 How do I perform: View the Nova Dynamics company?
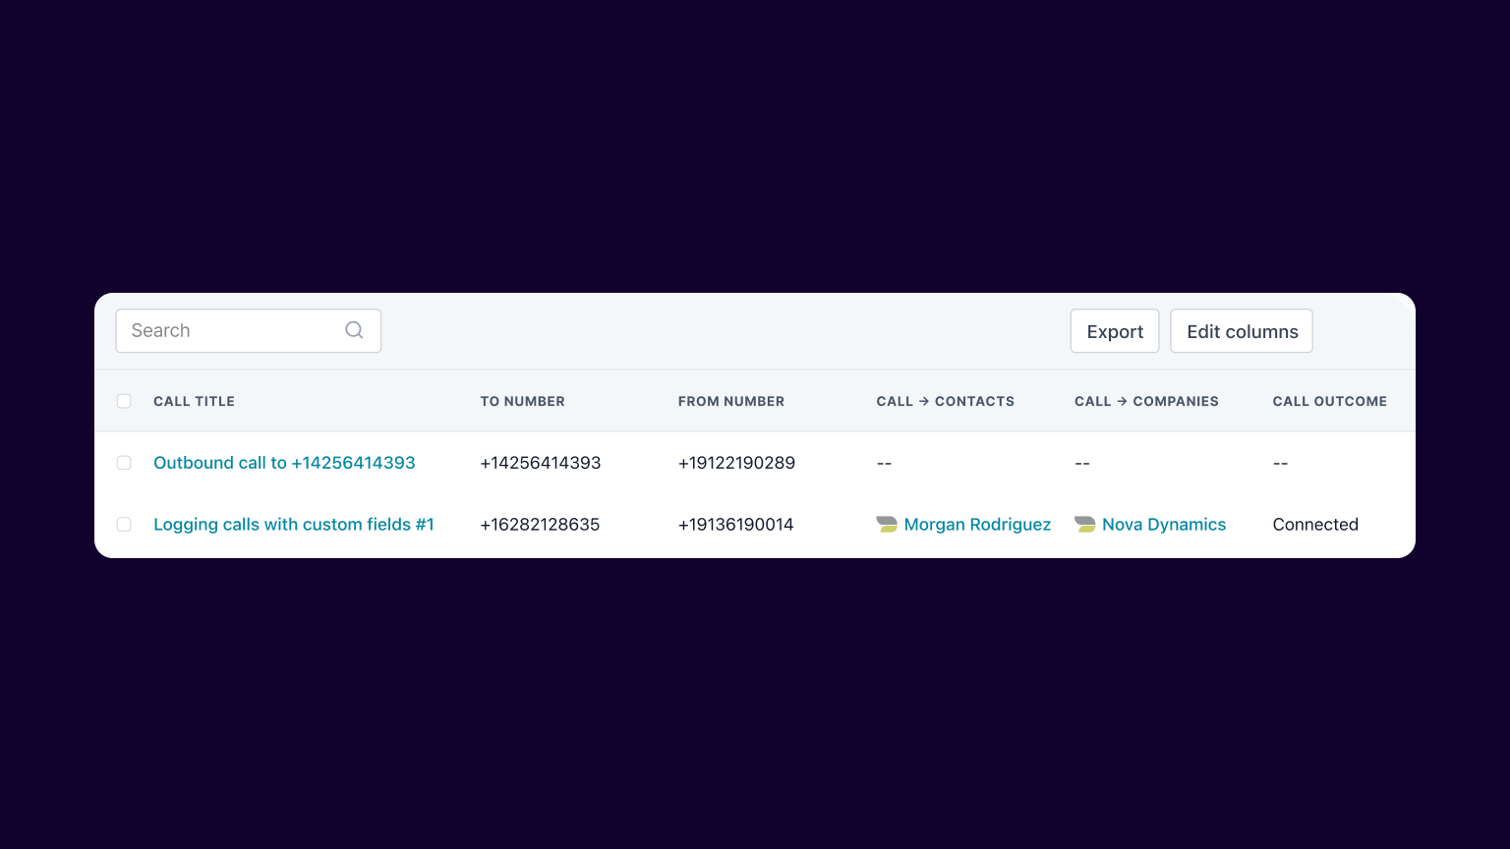[x=1164, y=524]
